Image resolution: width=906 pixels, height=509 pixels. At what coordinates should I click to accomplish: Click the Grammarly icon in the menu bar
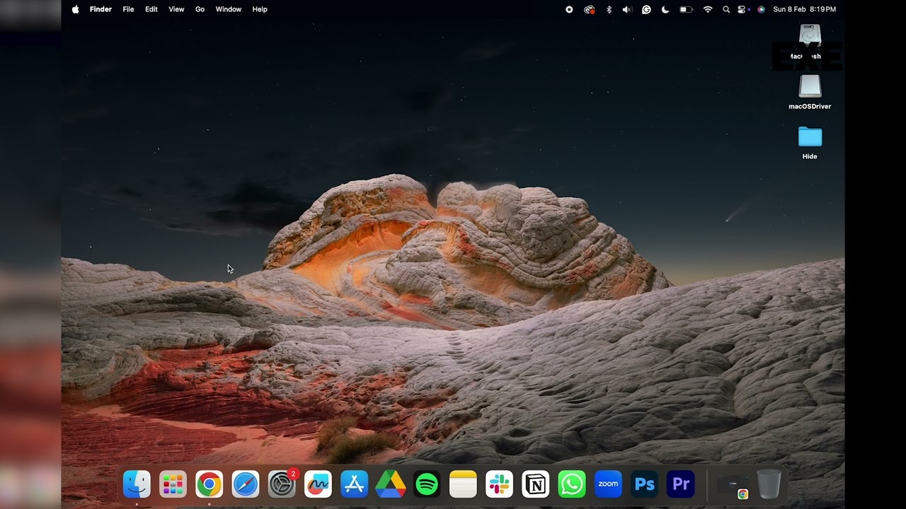tap(646, 9)
